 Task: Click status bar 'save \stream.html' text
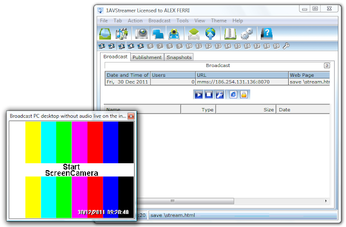pos(173,215)
